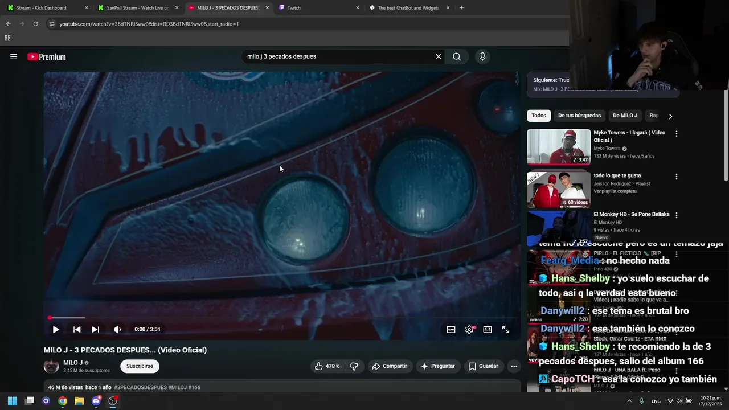
Task: Open more actions ellipsis below video
Action: 514,366
